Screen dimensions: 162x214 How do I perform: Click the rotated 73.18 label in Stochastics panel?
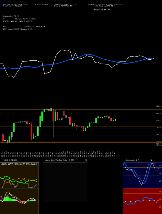coord(157,170)
